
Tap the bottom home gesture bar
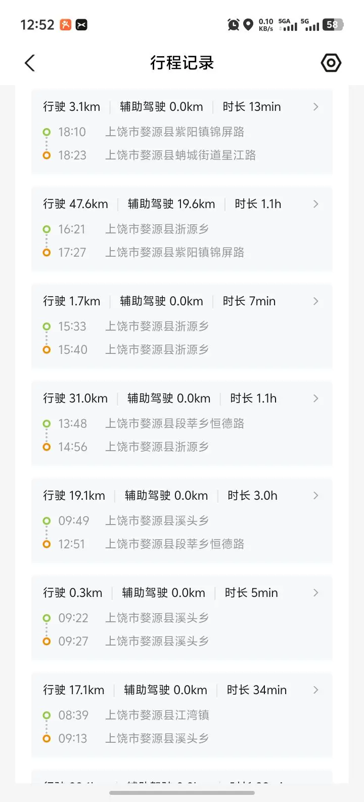182,793
